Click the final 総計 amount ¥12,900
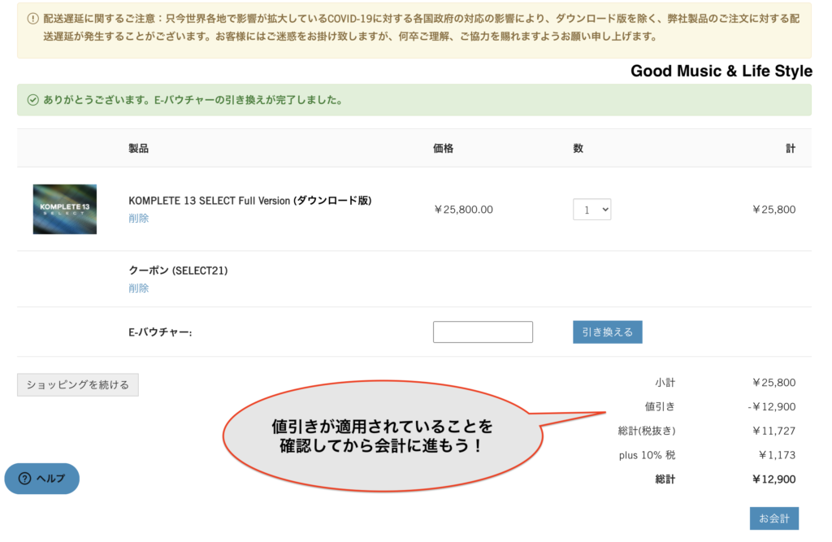This screenshot has width=832, height=542. (773, 479)
